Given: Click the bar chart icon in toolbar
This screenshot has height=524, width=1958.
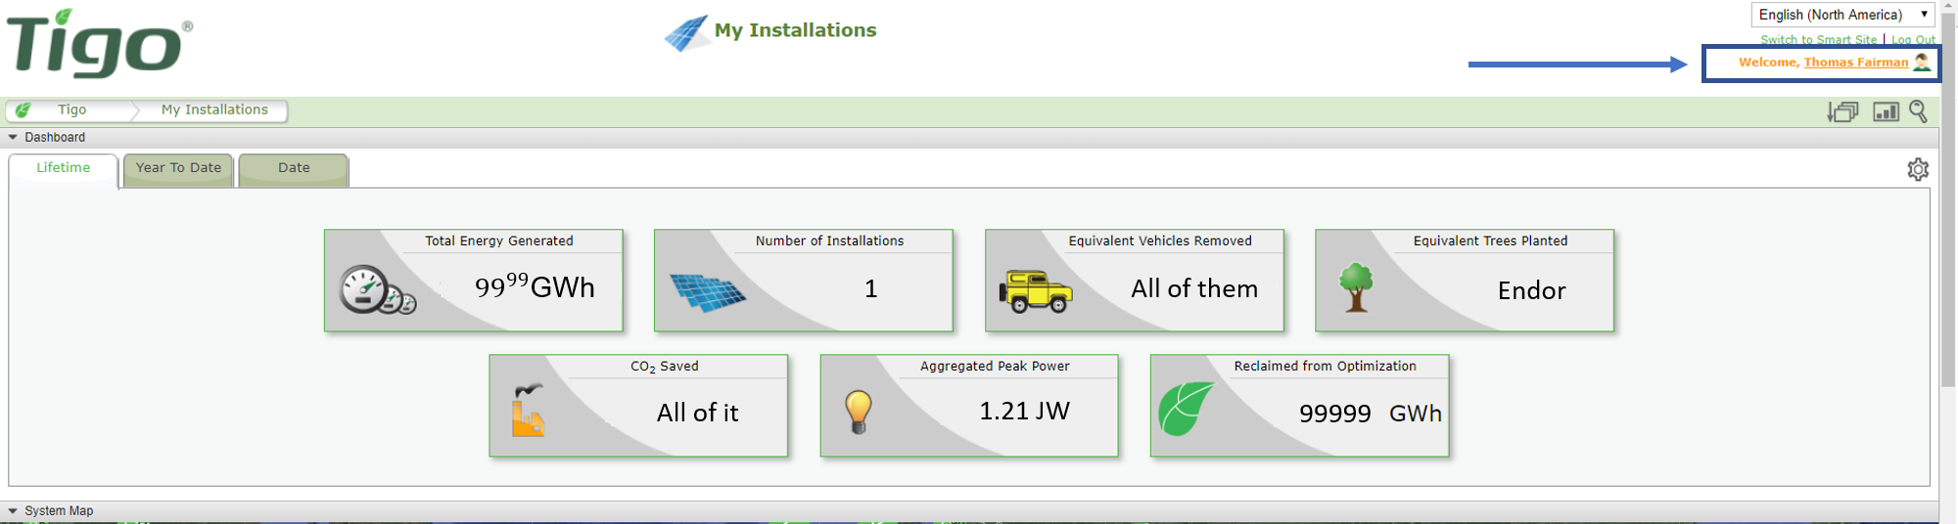Looking at the screenshot, I should (x=1886, y=112).
